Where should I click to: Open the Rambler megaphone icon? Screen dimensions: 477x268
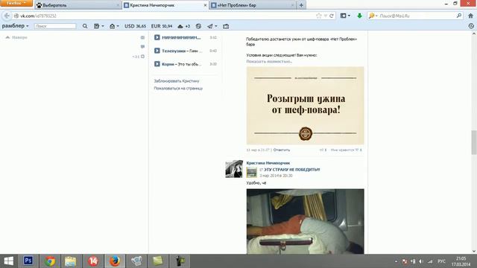[210, 26]
